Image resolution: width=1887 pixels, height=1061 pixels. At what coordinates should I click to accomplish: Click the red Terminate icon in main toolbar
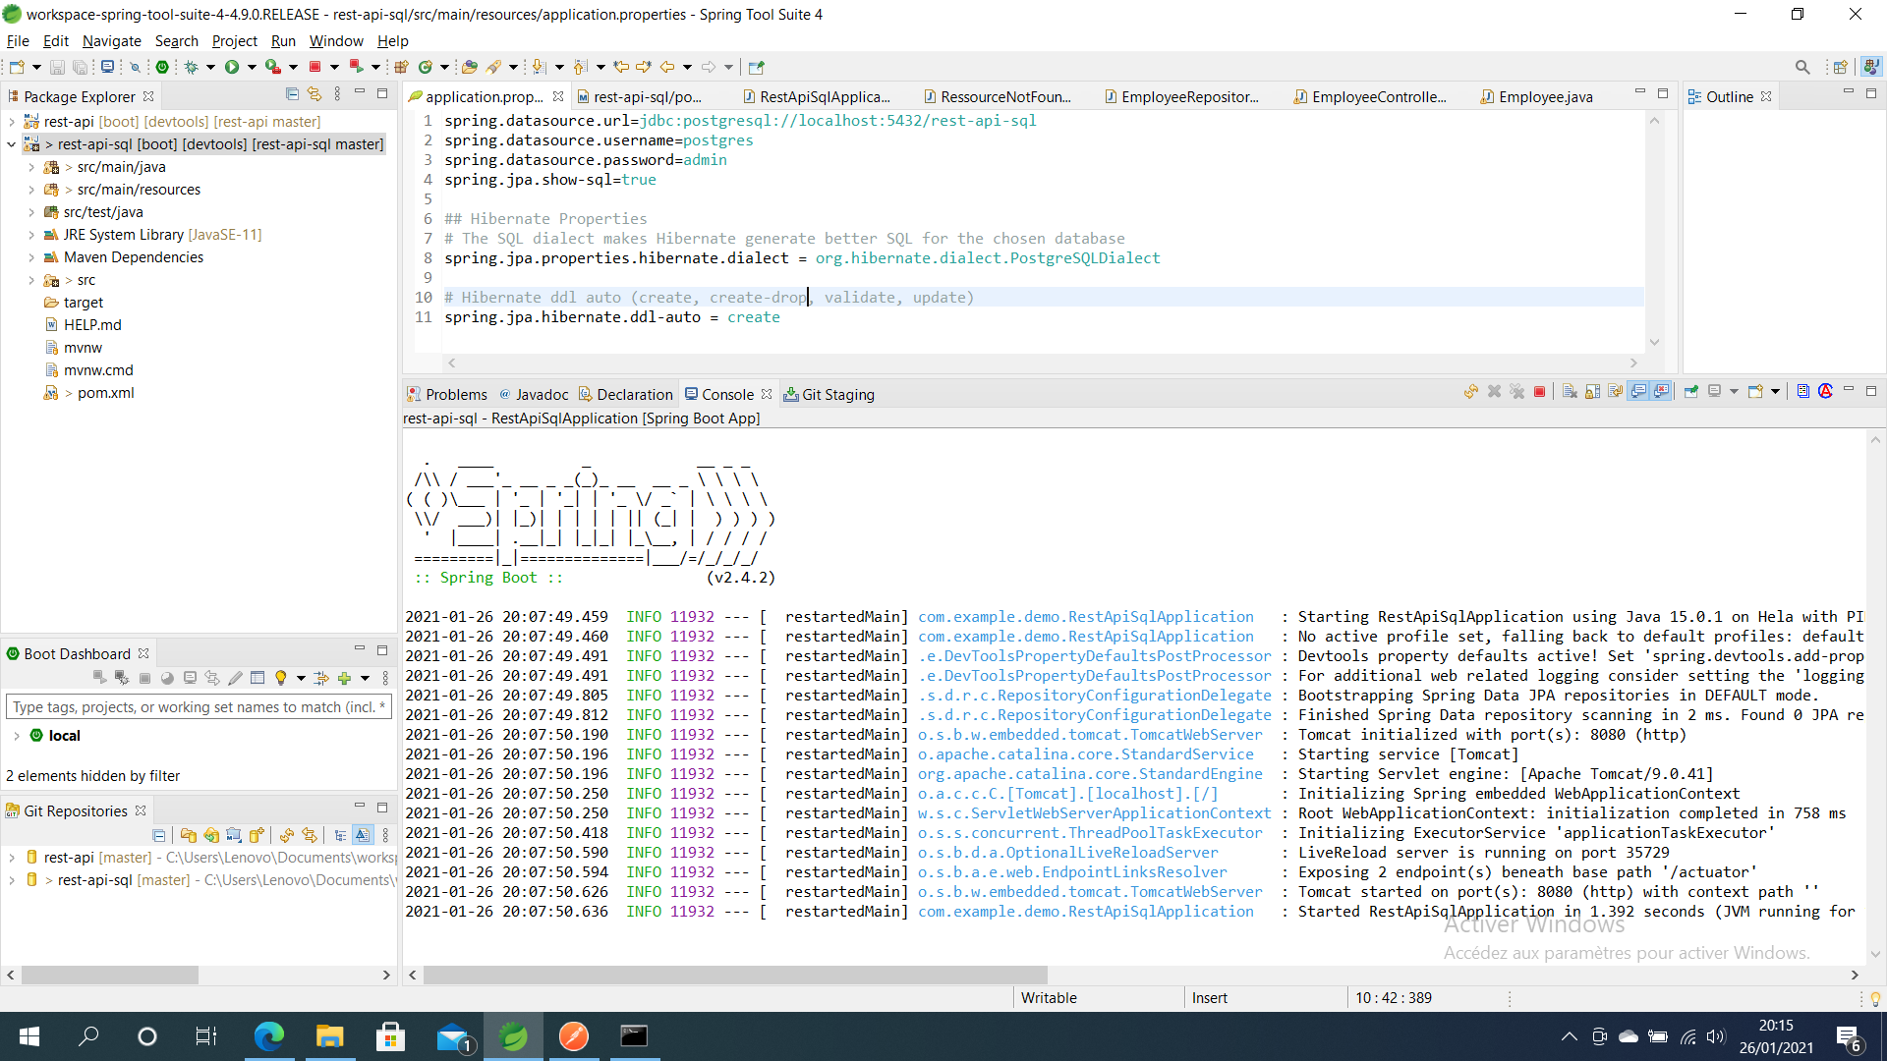[x=315, y=67]
